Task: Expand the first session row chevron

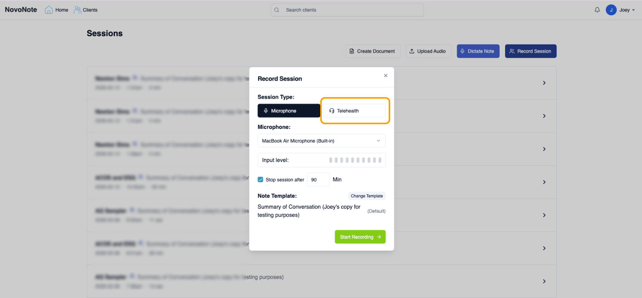Action: (544, 83)
